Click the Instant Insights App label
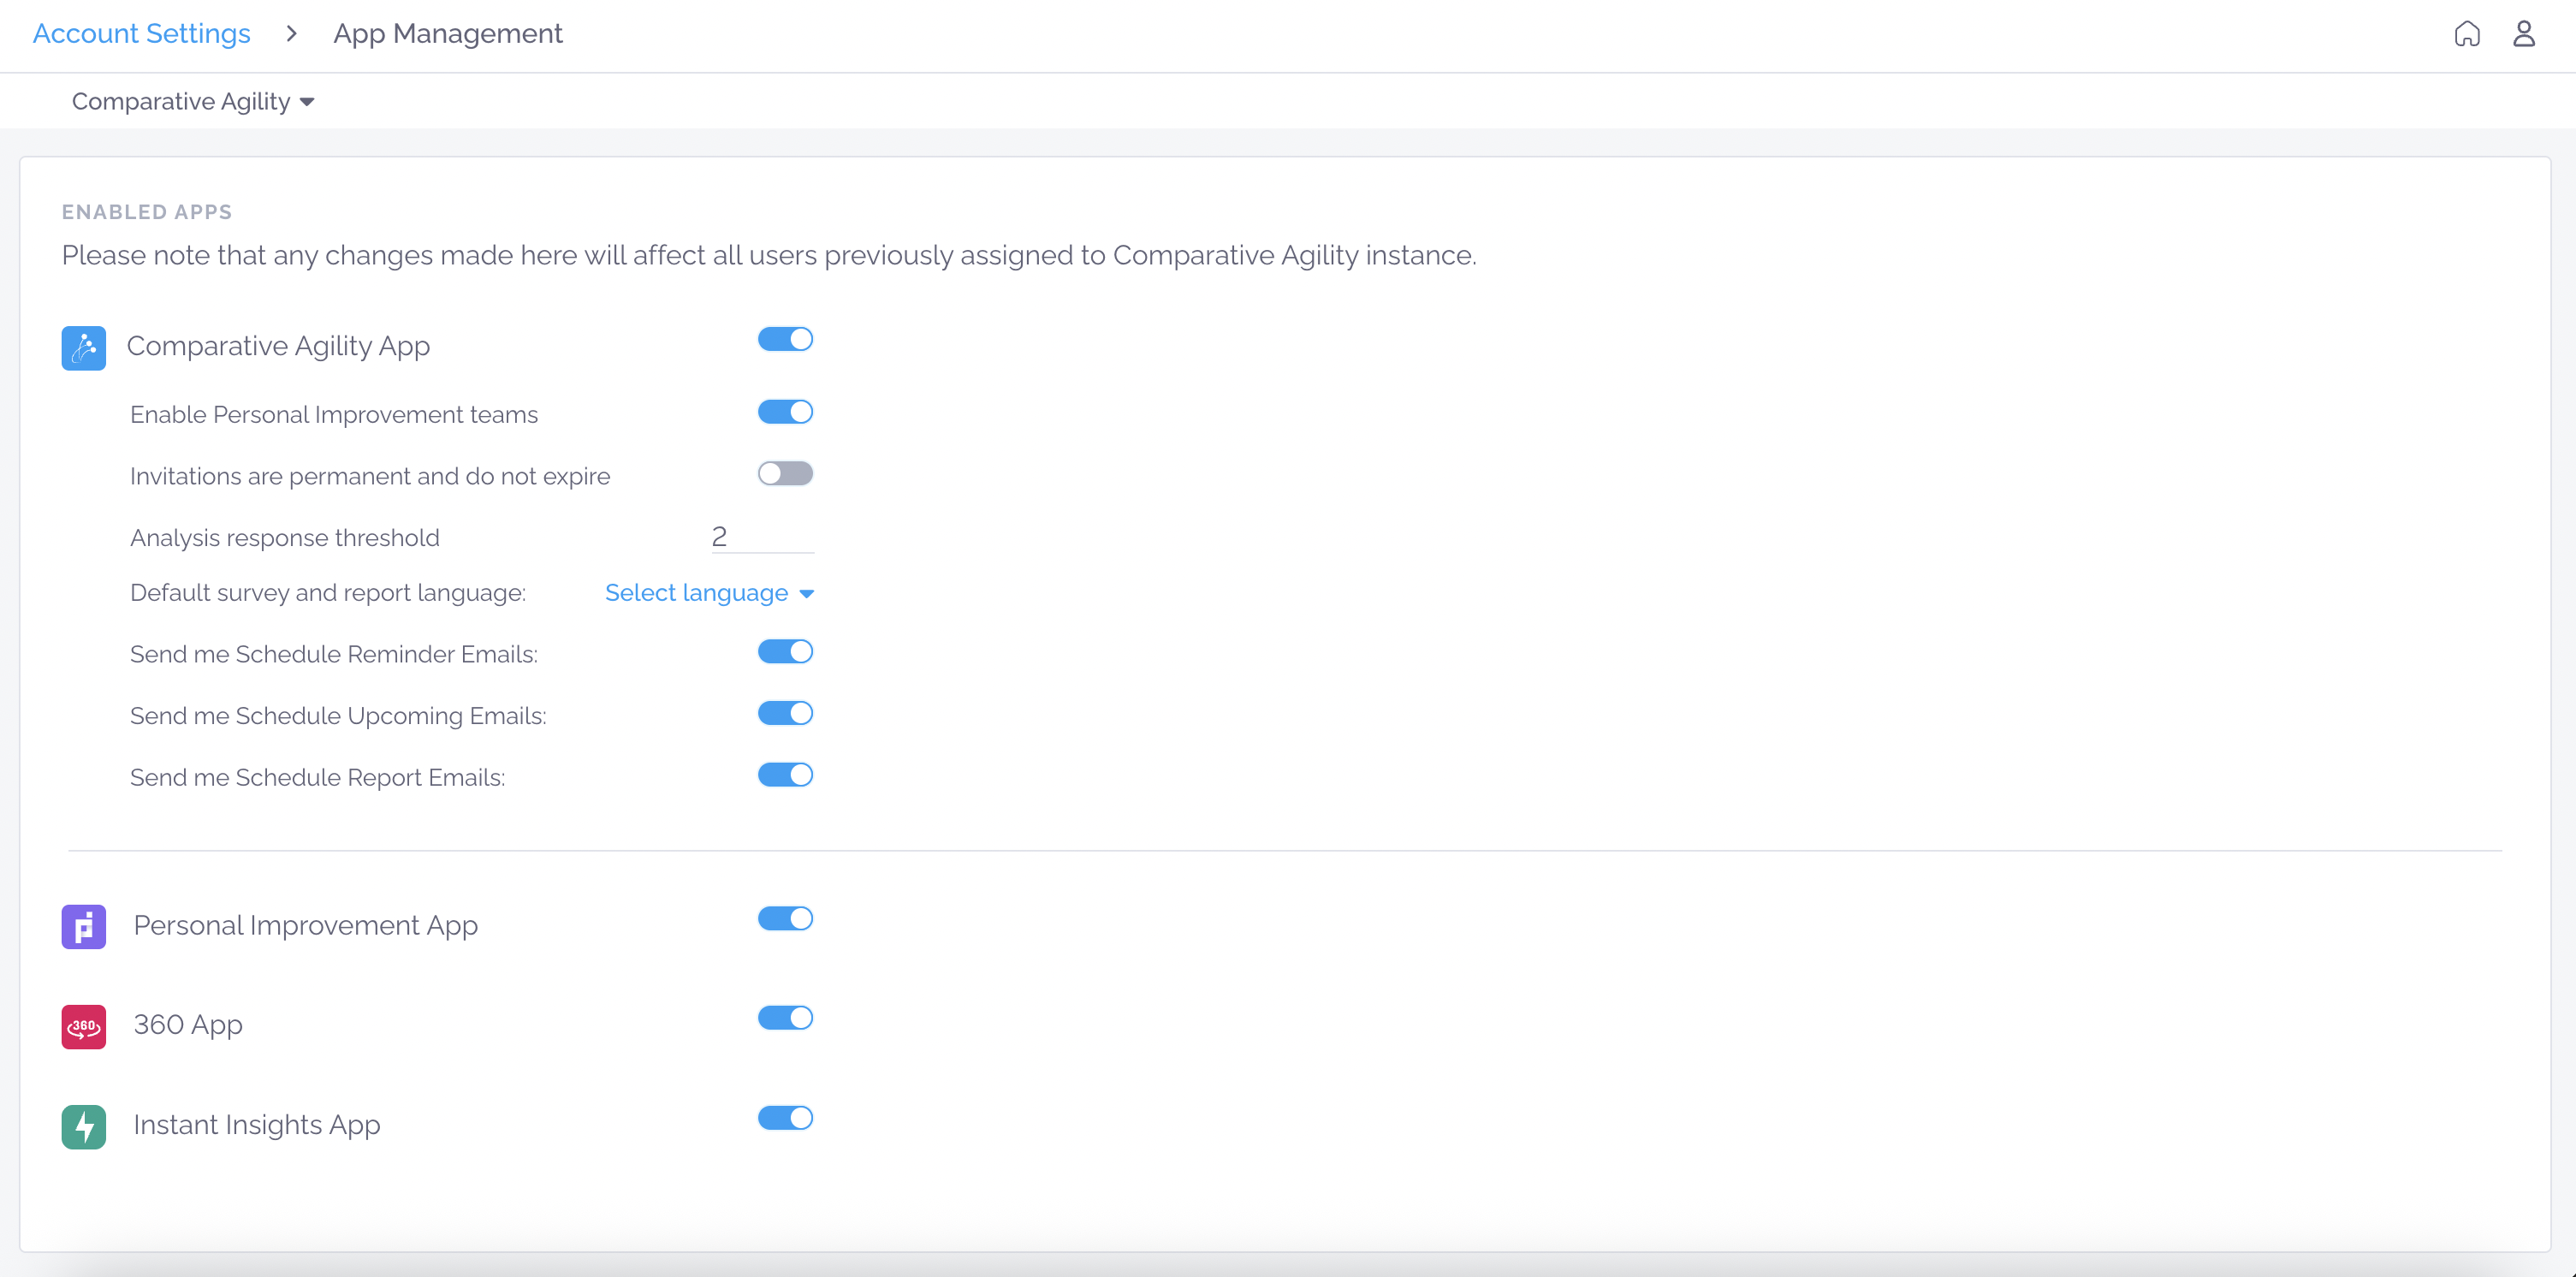This screenshot has height=1277, width=2576. pyautogui.click(x=257, y=1125)
